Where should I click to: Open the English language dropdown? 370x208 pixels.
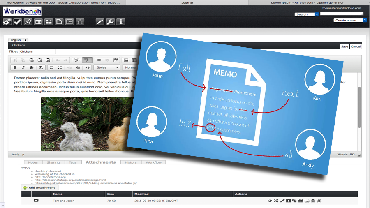[x=18, y=40]
